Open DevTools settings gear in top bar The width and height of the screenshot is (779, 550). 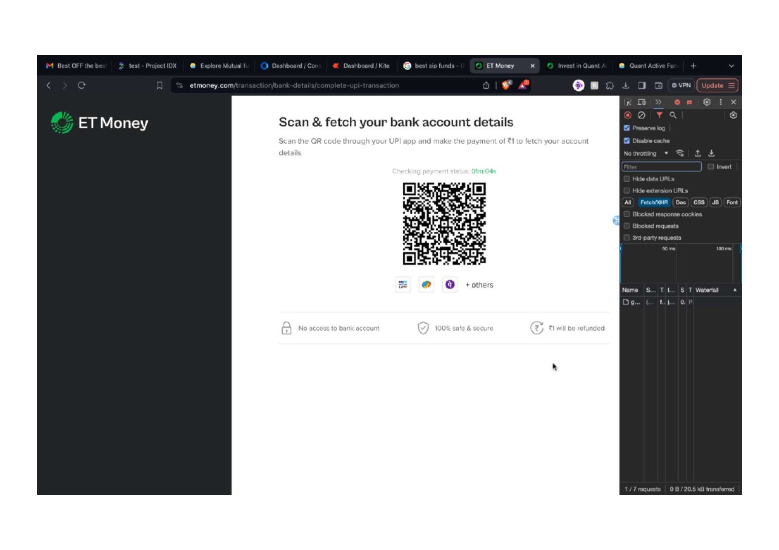[706, 102]
